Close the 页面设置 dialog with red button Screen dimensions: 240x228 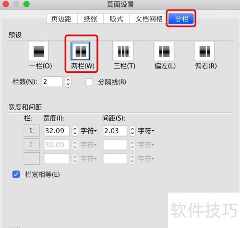(6, 4)
